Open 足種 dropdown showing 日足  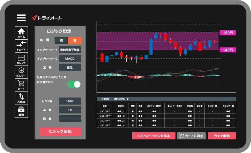pyautogui.click(x=70, y=67)
